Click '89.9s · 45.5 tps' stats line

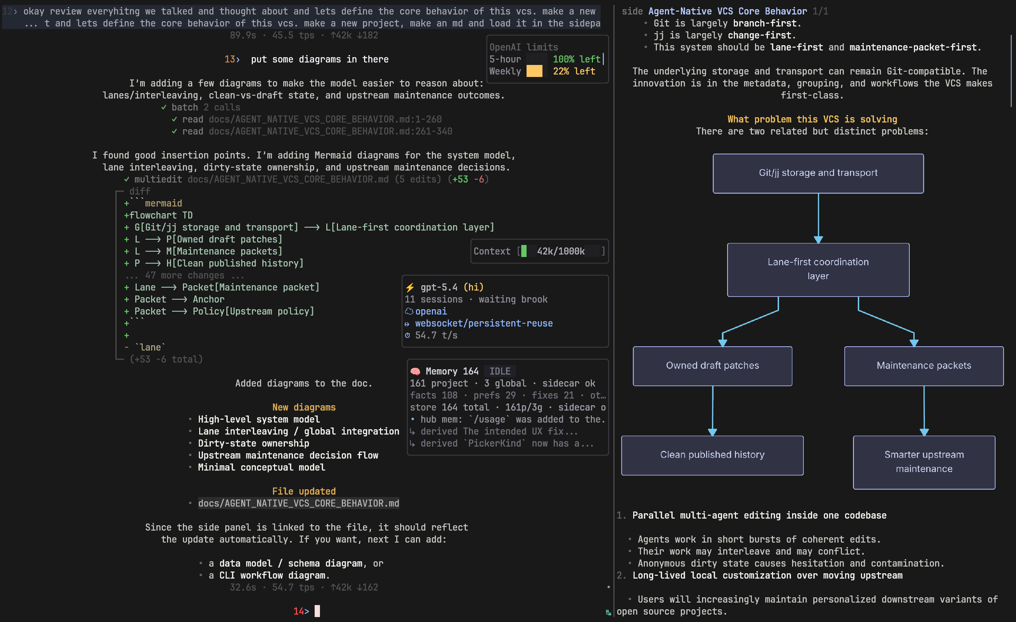304,35
